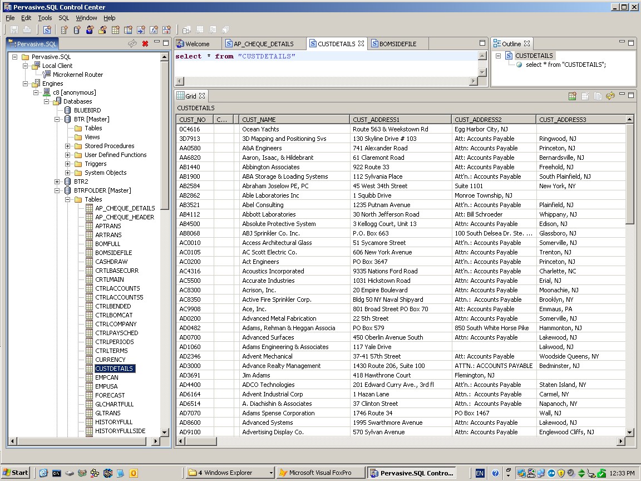Close the Grid view tab

coord(201,96)
